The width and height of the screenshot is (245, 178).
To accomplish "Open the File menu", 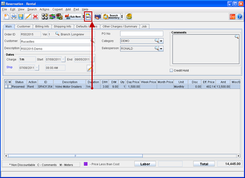I will click(4, 9).
